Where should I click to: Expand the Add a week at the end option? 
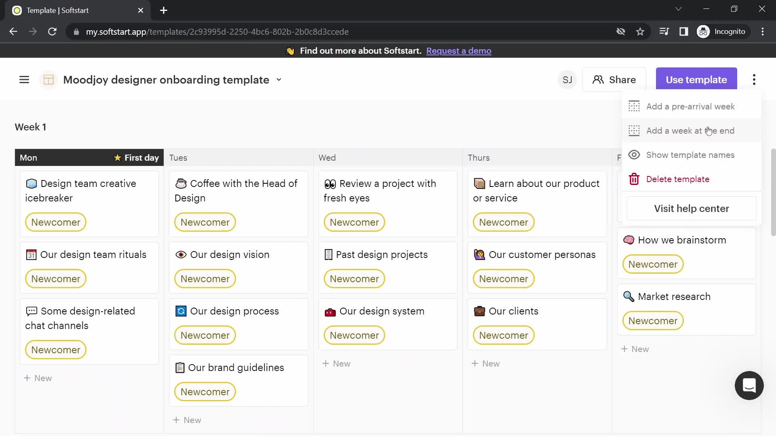click(x=691, y=130)
